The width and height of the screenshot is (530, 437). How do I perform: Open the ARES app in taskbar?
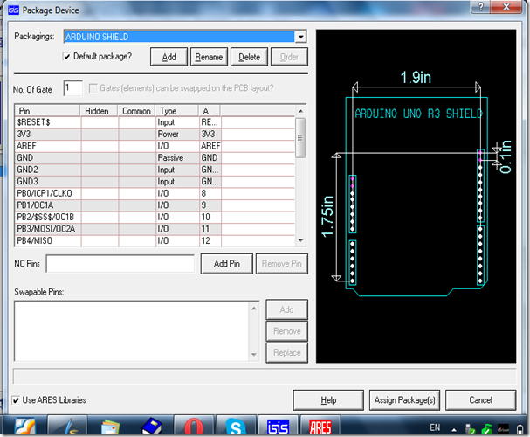coord(320,427)
